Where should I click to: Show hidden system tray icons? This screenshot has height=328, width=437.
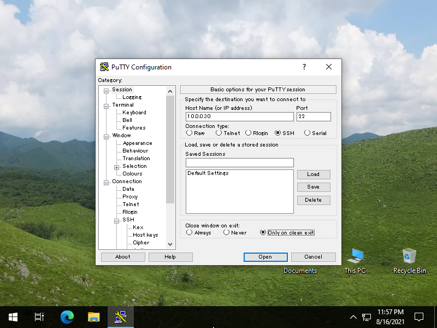pyautogui.click(x=353, y=317)
